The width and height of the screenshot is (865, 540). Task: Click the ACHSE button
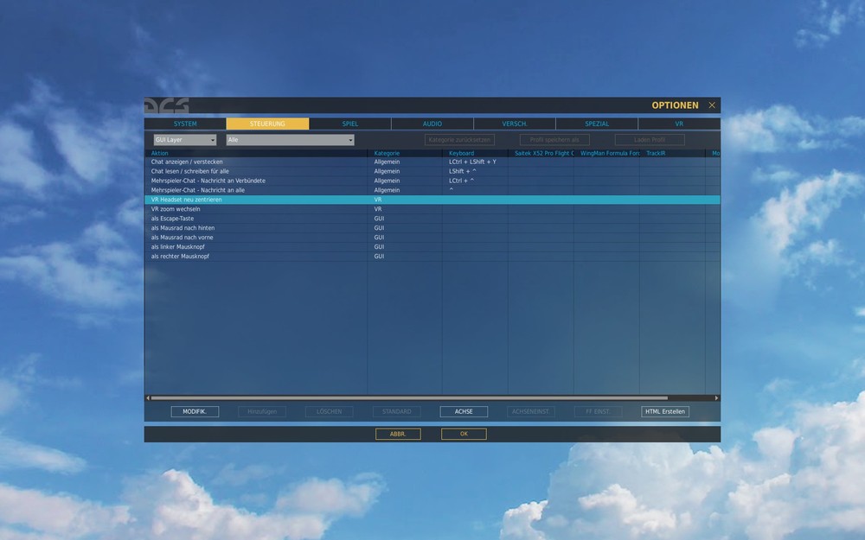tap(464, 411)
